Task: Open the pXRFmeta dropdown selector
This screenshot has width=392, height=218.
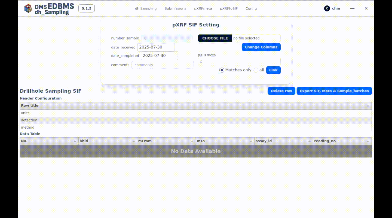Action: (239, 62)
